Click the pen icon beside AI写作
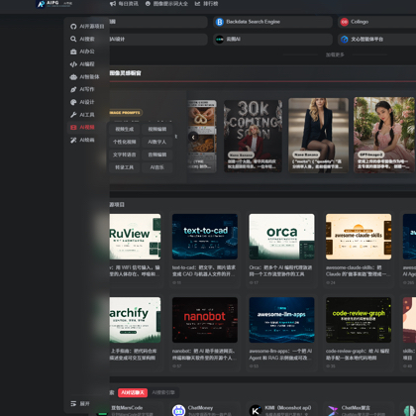This screenshot has width=416, height=416. (x=73, y=89)
